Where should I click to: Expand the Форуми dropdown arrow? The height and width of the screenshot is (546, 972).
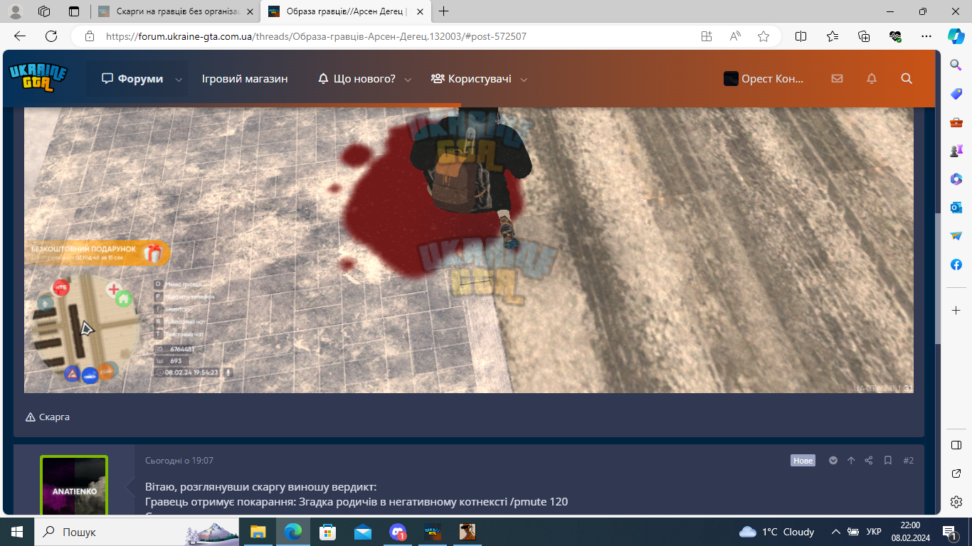[179, 80]
